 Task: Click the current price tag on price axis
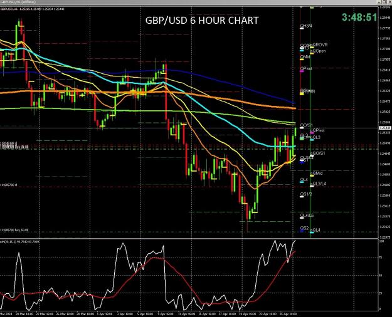click(386, 128)
